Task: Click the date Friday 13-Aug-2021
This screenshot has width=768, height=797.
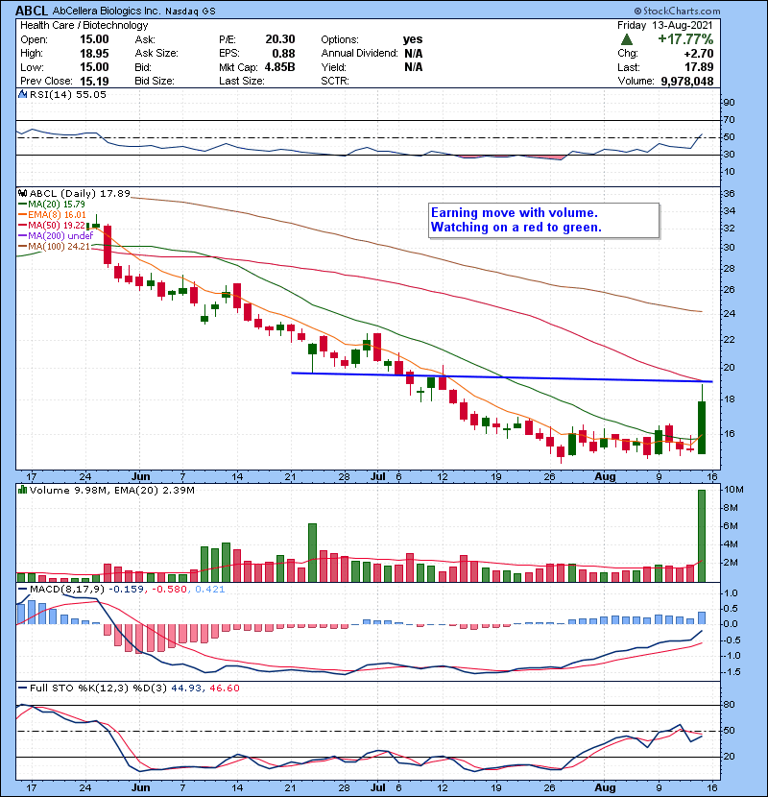Action: [x=665, y=25]
